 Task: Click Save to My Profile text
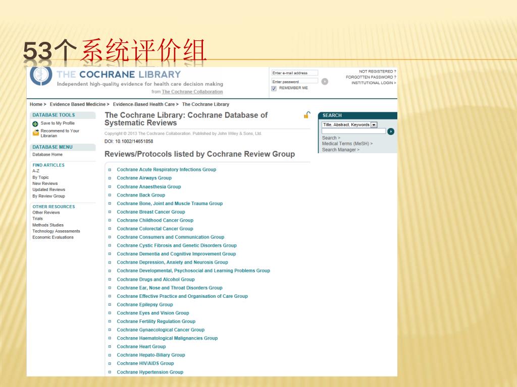click(58, 123)
